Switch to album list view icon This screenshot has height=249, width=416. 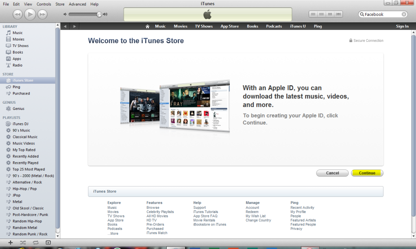click(x=322, y=14)
